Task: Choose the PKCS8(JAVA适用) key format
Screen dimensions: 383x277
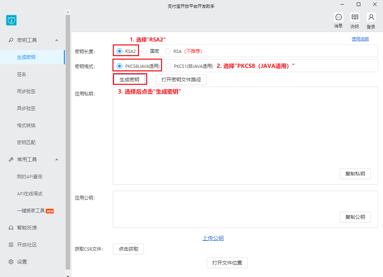Action: click(x=120, y=66)
